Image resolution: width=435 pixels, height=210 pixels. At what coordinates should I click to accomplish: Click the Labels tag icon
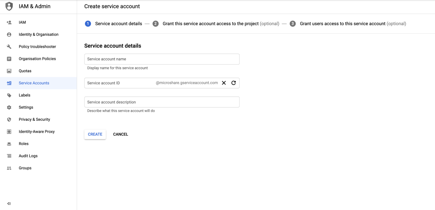[9, 95]
